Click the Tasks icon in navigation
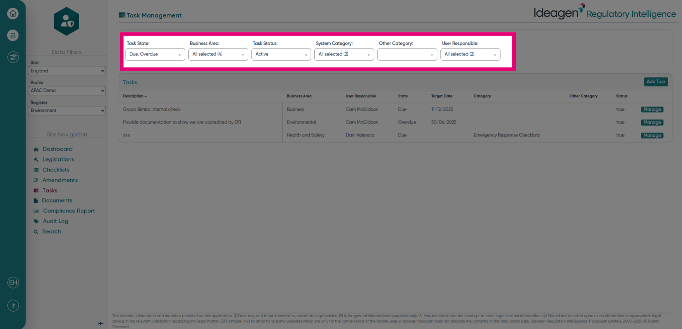682x329 pixels. pyautogui.click(x=36, y=191)
